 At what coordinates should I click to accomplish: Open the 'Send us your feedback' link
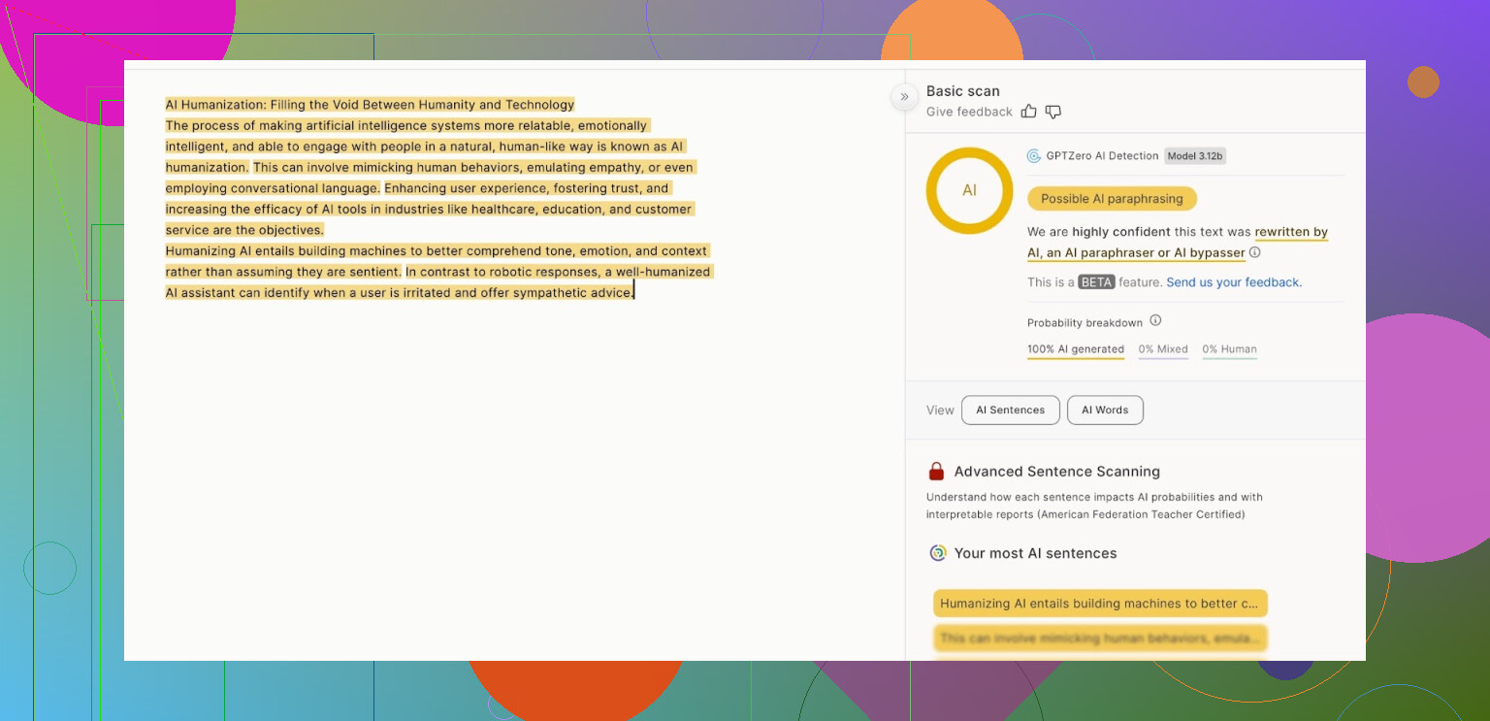point(1234,282)
